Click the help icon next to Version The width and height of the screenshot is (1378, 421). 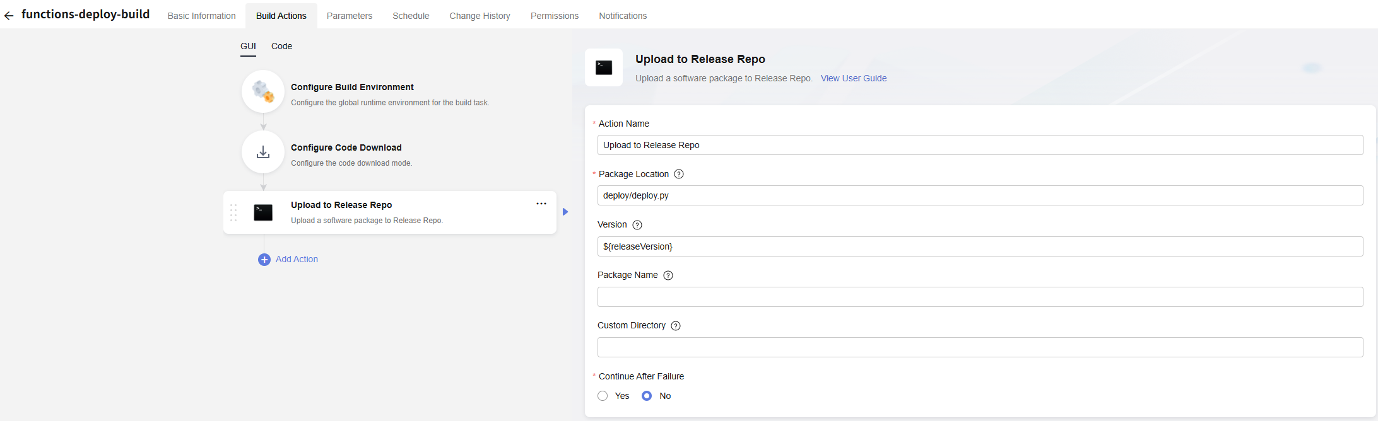click(637, 225)
